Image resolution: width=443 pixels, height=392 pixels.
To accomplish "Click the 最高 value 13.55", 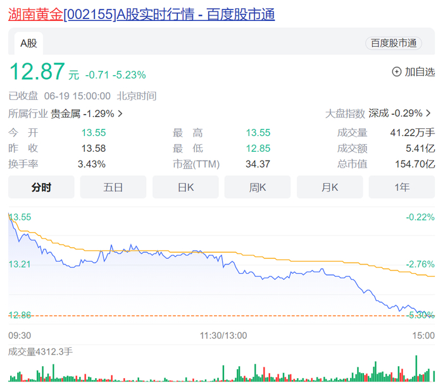I will pyautogui.click(x=258, y=133).
